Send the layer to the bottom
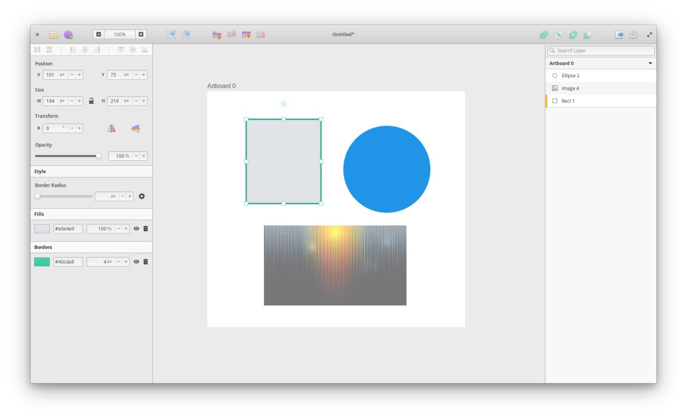Image resolution: width=687 pixels, height=419 pixels. (261, 34)
